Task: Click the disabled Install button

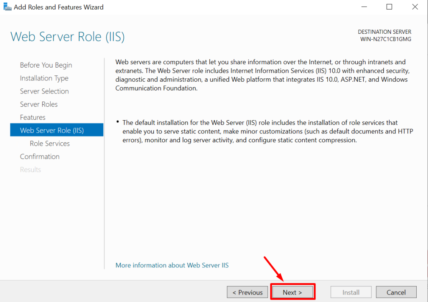Action: (351, 292)
